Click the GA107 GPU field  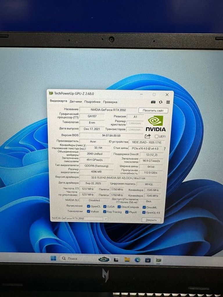pyautogui.click(x=92, y=116)
